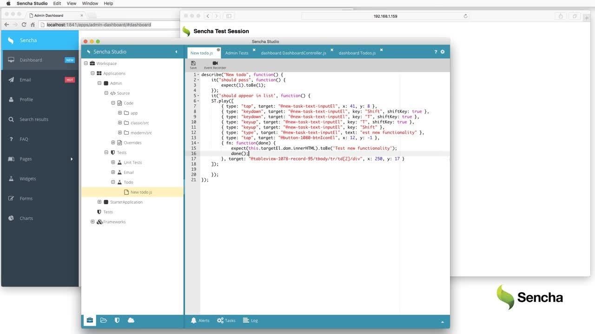This screenshot has width=595, height=334.
Task: Expand Pages submenu arrow in the Admin Dashboard
Action: (x=72, y=159)
